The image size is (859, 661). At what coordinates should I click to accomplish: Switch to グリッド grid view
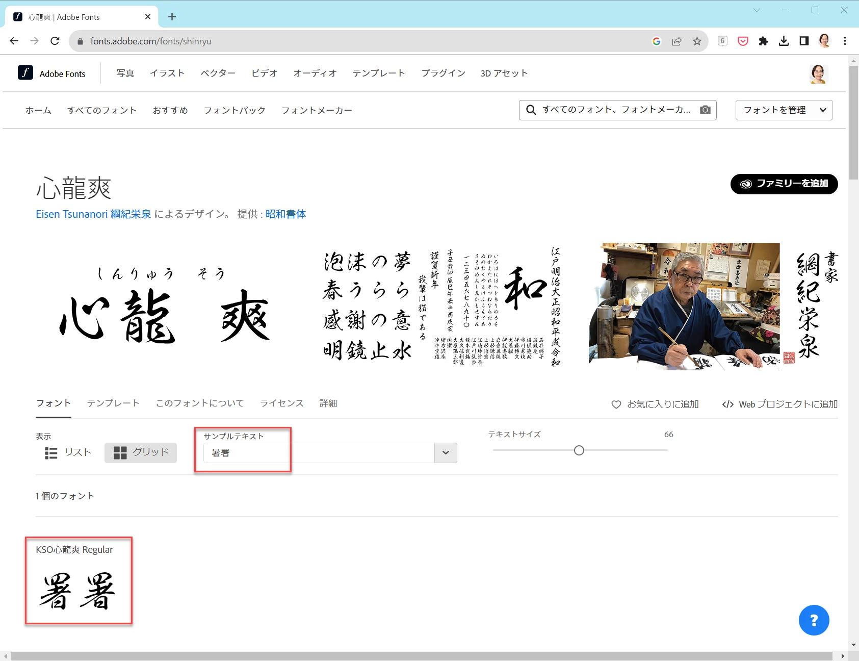click(141, 453)
